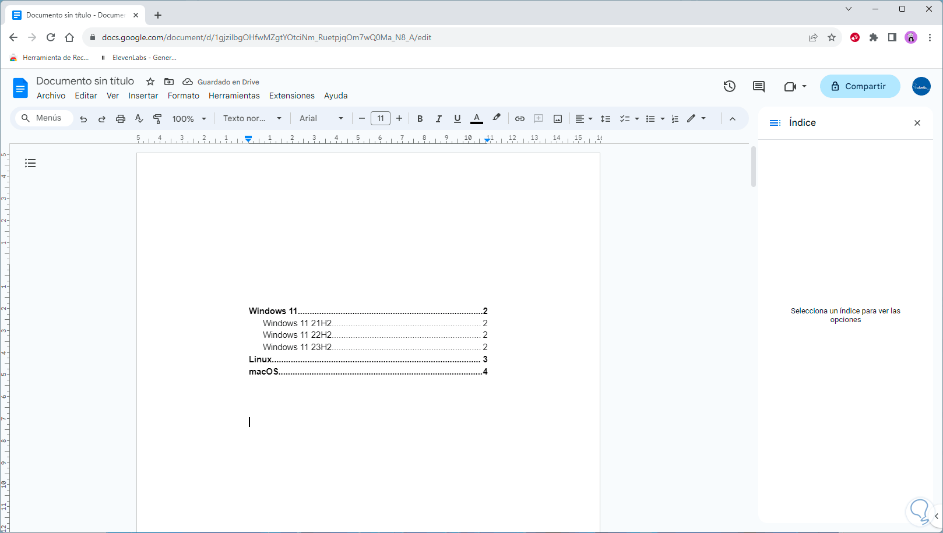Viewport: 943px width, 533px height.
Task: Go to the Windows 11 23H2 index entry
Action: [x=375, y=347]
